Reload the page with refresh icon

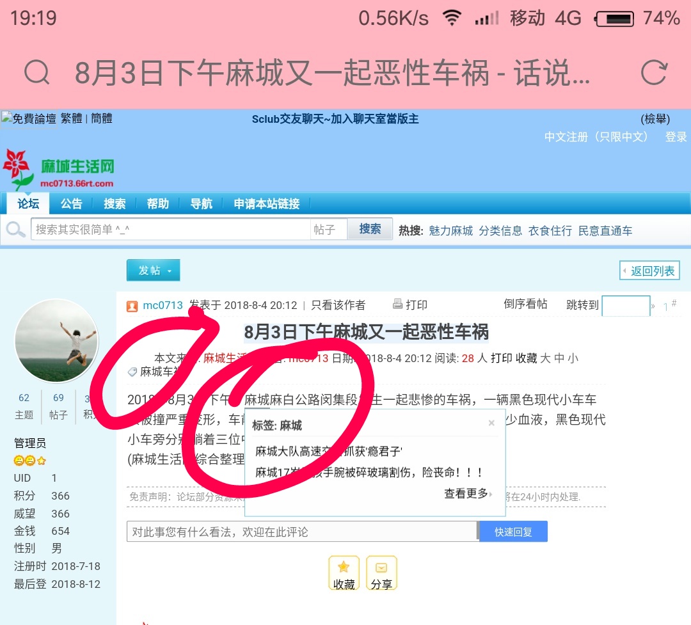pyautogui.click(x=653, y=73)
